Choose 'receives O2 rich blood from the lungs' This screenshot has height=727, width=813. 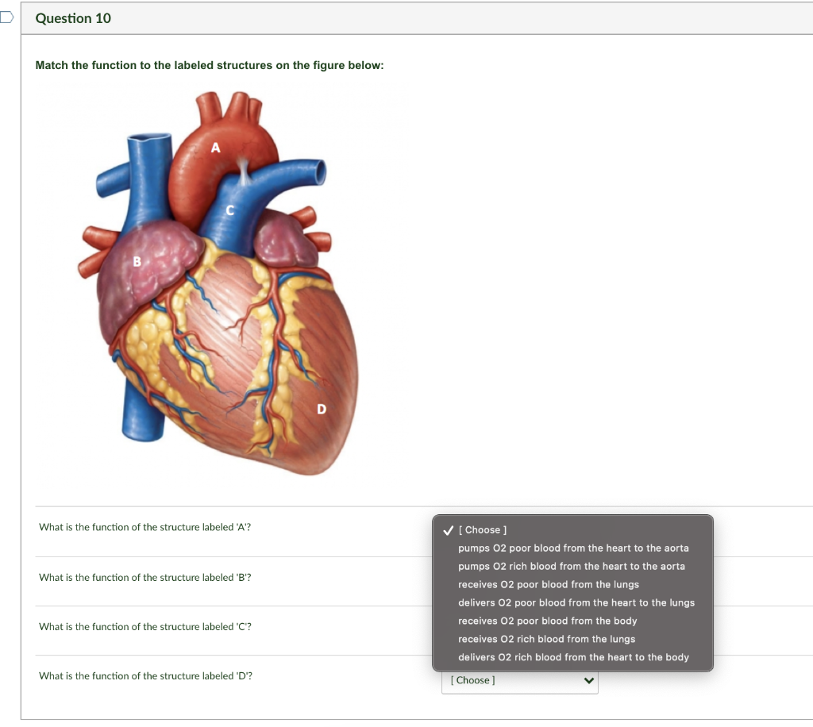(x=572, y=638)
